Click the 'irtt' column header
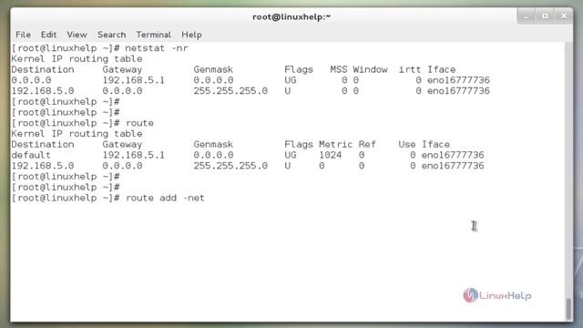The image size is (583, 328). [x=410, y=69]
